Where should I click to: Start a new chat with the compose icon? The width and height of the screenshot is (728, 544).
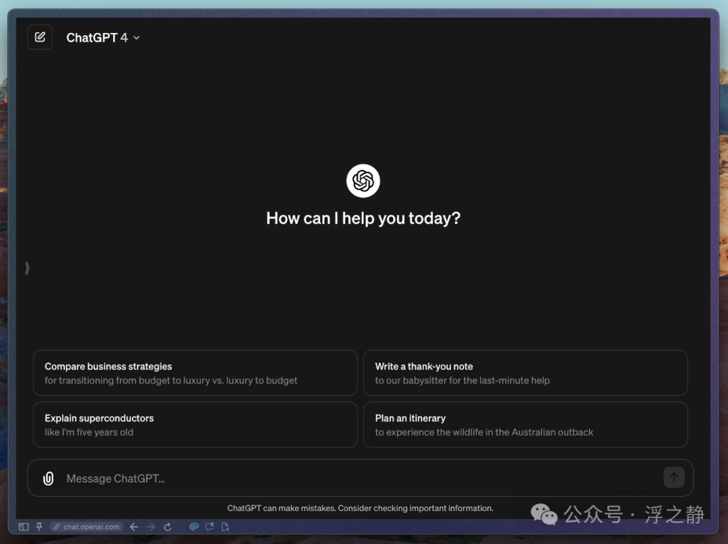click(x=40, y=37)
